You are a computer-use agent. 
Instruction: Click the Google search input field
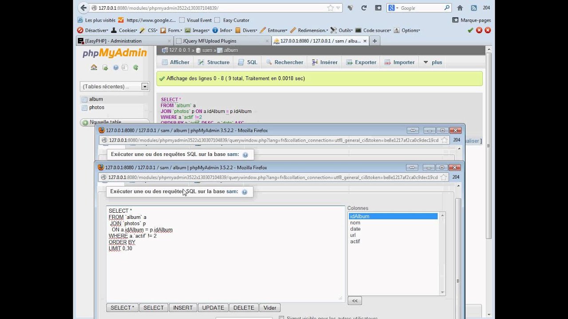coord(421,8)
